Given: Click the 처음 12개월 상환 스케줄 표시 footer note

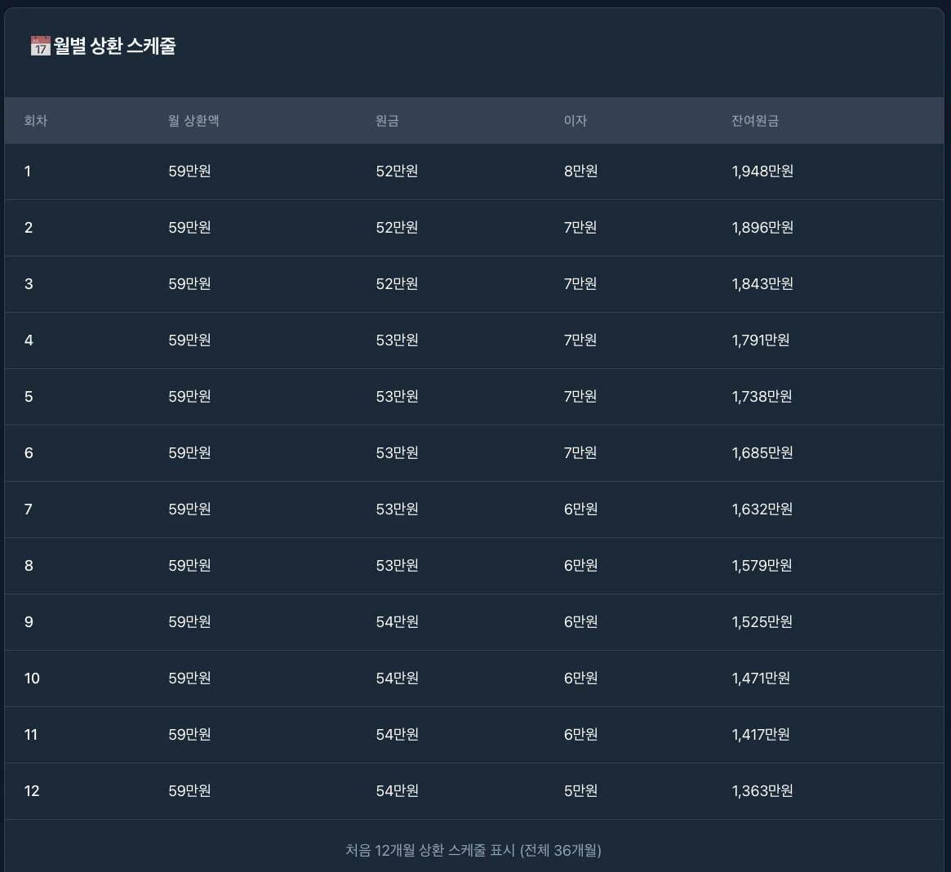Looking at the screenshot, I should click(473, 850).
